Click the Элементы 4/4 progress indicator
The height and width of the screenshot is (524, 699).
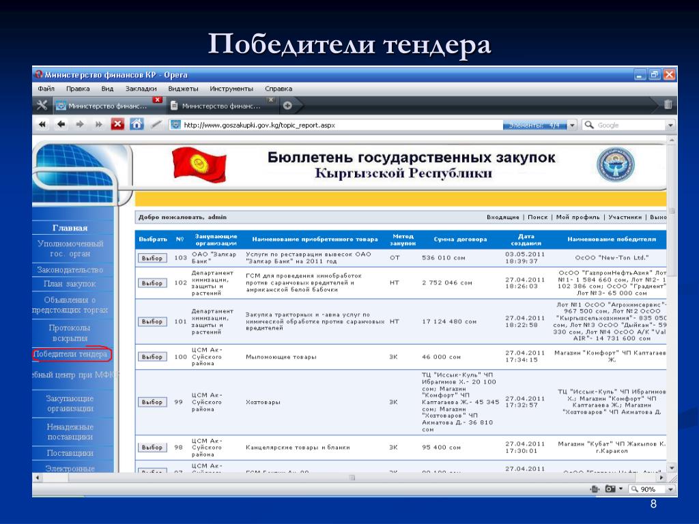(x=535, y=126)
